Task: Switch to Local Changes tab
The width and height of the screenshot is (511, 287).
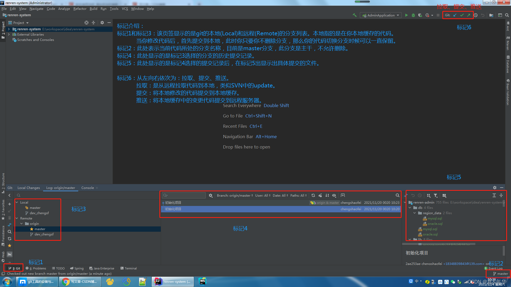Action: (x=29, y=188)
